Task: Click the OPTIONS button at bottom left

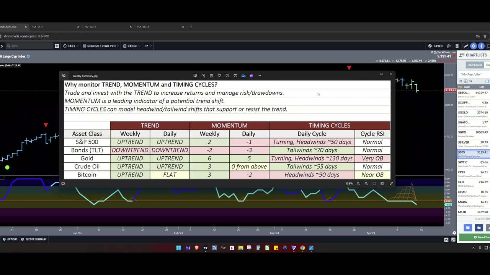Action: 10,239
